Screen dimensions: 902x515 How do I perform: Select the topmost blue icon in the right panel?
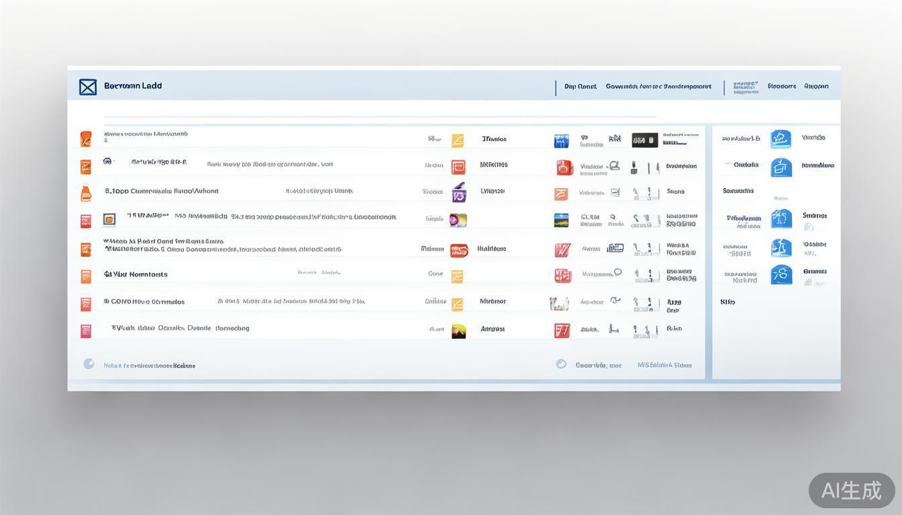781,139
